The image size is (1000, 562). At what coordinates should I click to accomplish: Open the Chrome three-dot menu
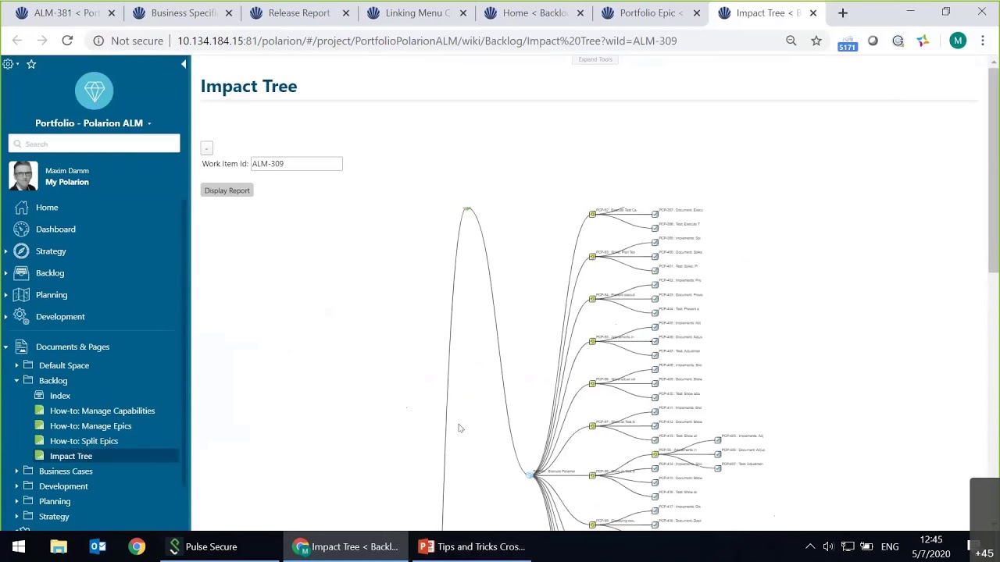(x=983, y=41)
